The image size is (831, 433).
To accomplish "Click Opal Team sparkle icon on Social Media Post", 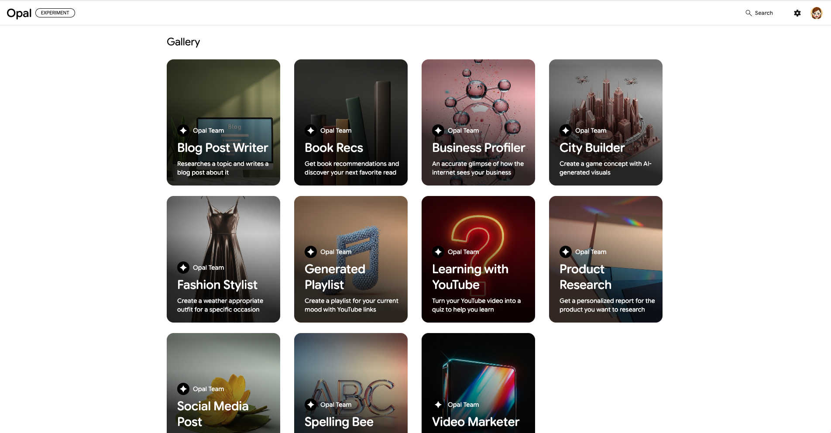I will click(x=183, y=389).
